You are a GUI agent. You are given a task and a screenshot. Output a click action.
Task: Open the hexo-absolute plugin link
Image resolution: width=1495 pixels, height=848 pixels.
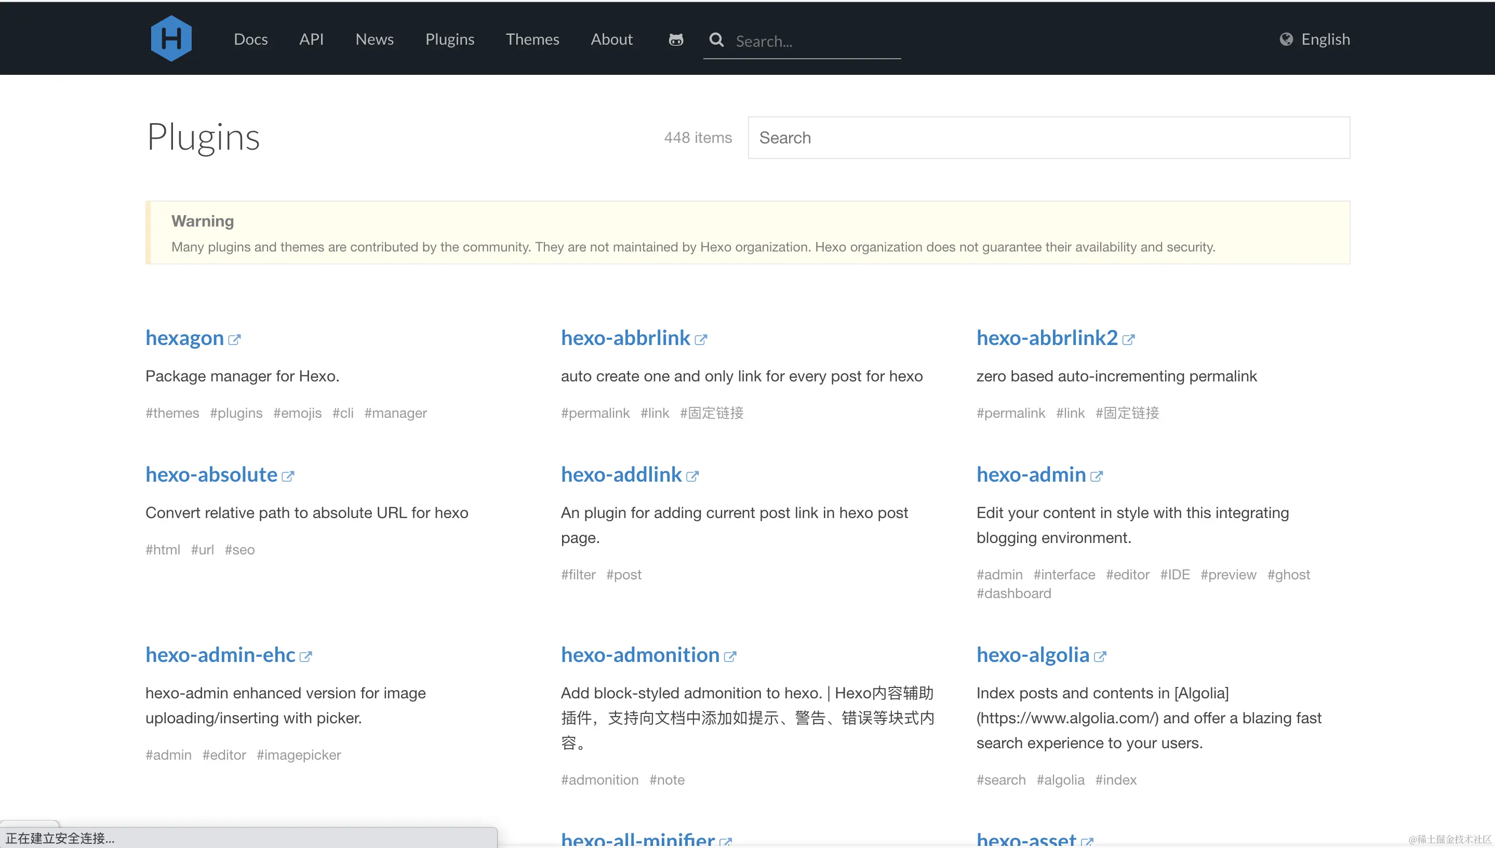pyautogui.click(x=211, y=475)
